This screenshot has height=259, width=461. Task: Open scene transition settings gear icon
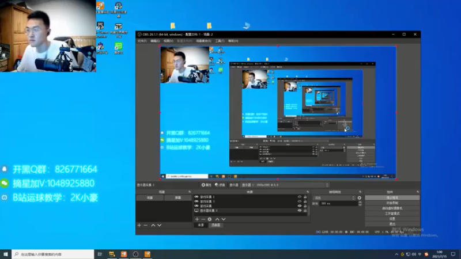click(x=360, y=197)
